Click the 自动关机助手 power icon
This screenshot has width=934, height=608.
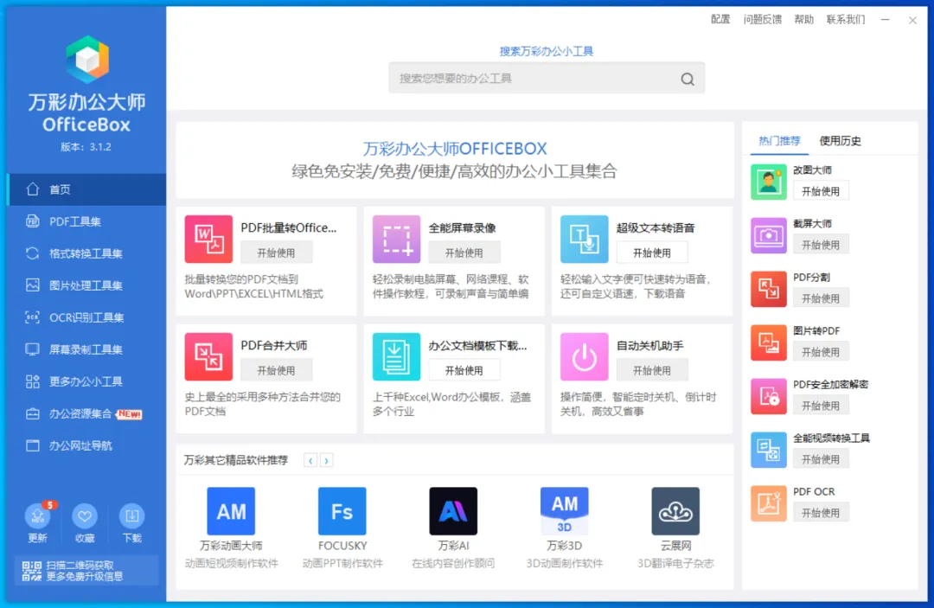click(585, 356)
